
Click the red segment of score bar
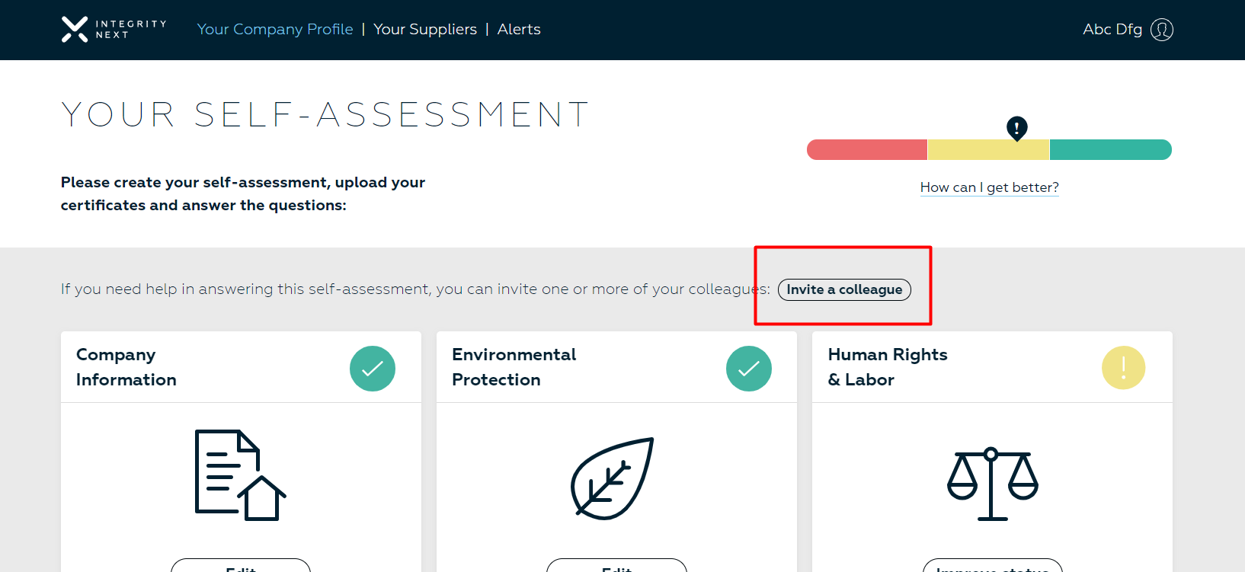point(867,149)
